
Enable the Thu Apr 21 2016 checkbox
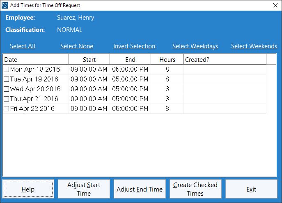pyautogui.click(x=6, y=99)
